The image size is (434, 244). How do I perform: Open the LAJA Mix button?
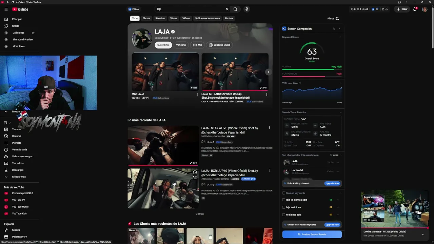click(x=197, y=45)
